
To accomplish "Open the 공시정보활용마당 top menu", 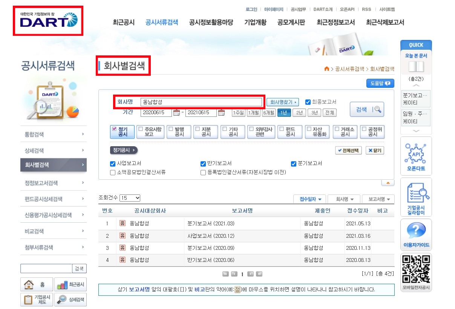I will click(x=211, y=22).
